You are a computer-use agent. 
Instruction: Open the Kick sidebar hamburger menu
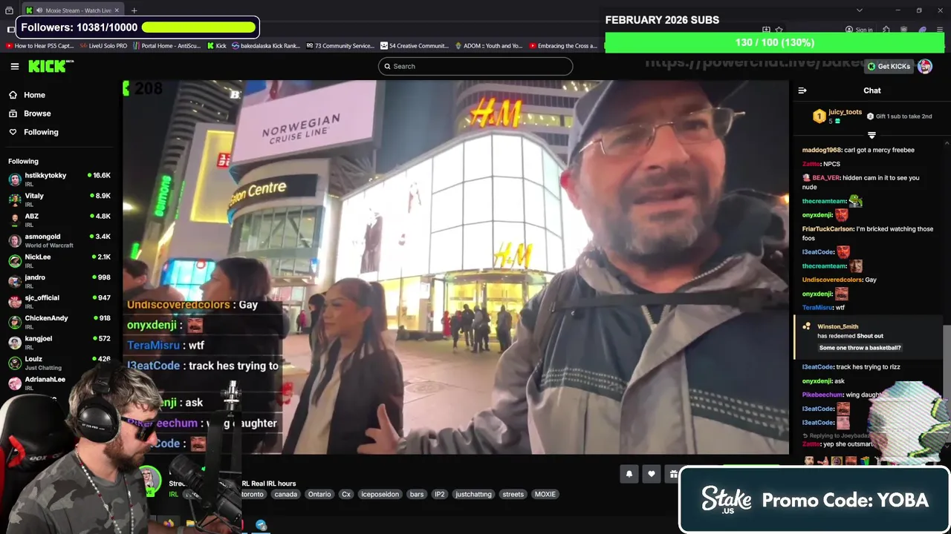14,66
